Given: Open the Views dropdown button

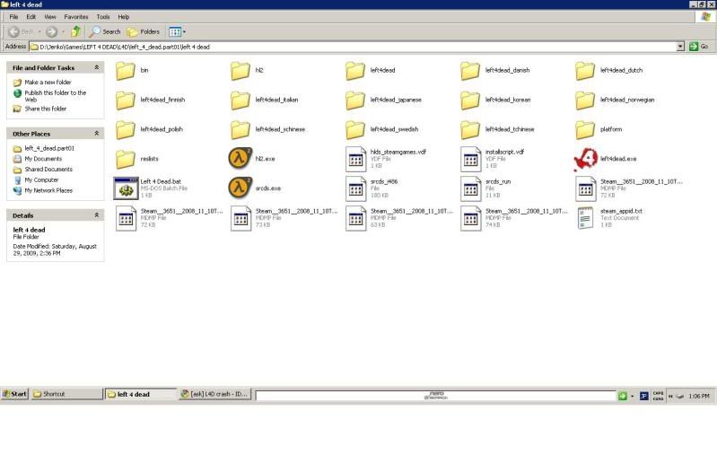Looking at the screenshot, I should [177, 31].
